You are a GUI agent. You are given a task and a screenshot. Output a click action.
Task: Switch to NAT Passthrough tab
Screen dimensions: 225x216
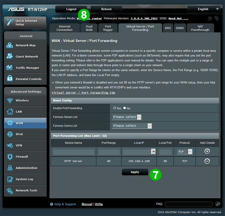(x=200, y=28)
